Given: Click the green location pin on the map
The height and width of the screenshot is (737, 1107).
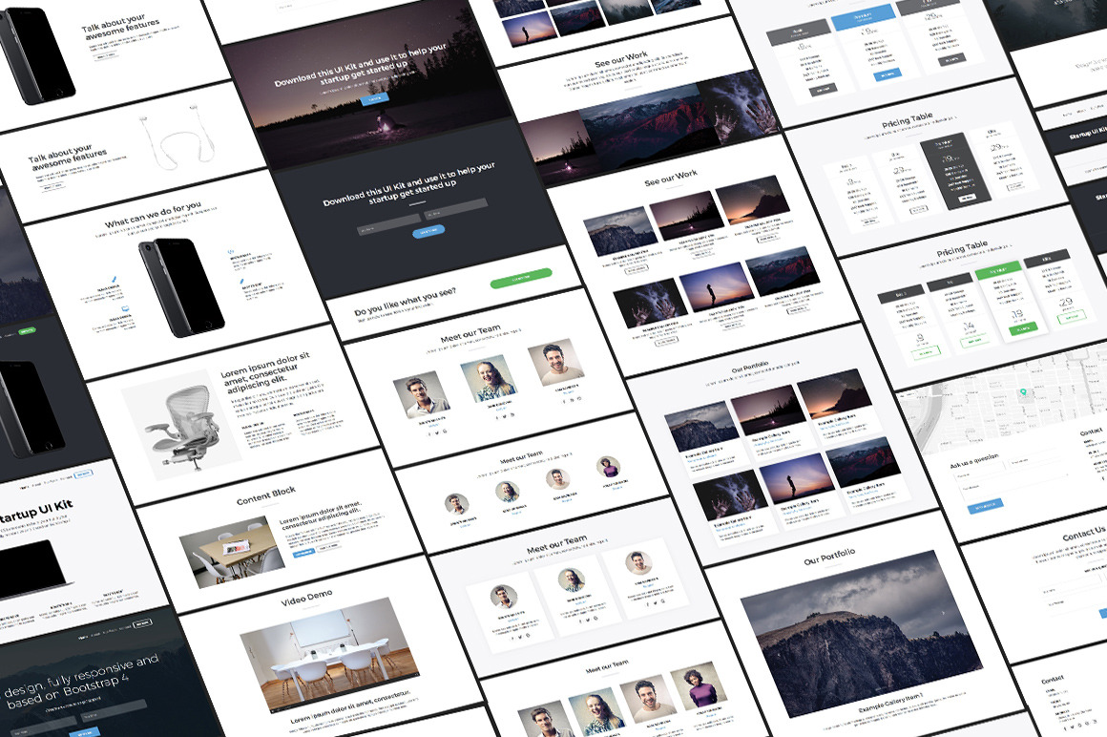Looking at the screenshot, I should pos(1023,391).
